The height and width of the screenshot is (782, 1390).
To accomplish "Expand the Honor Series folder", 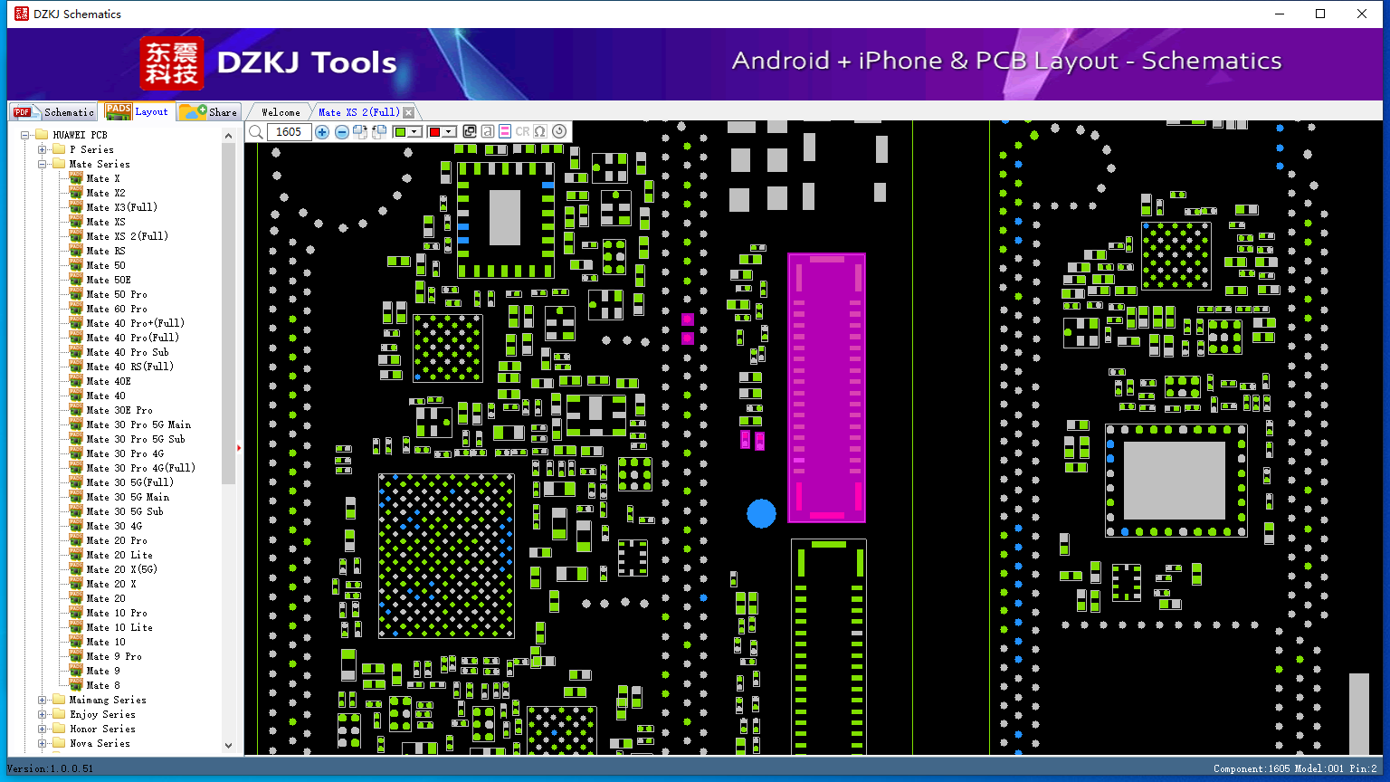I will click(43, 729).
